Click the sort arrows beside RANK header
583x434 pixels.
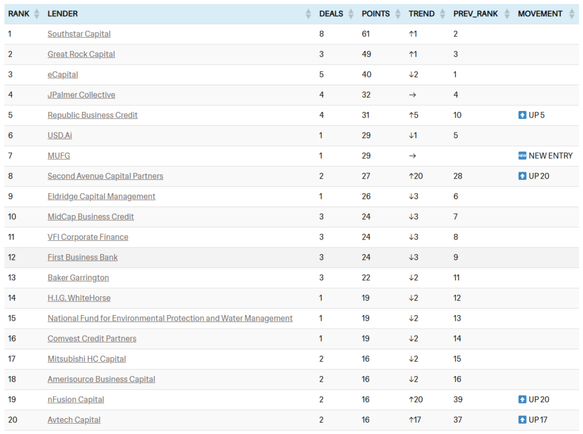click(37, 14)
